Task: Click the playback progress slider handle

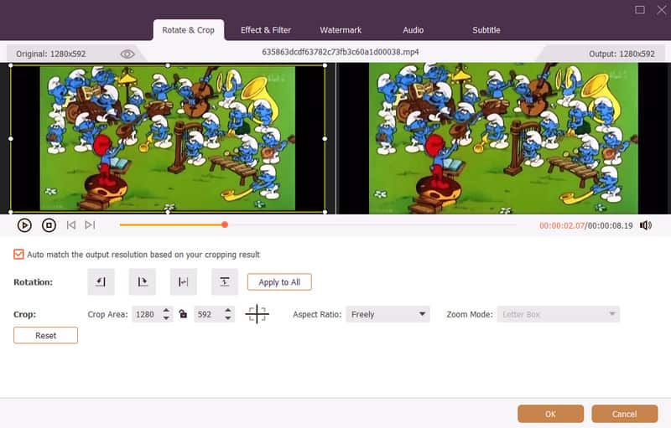Action: click(225, 224)
